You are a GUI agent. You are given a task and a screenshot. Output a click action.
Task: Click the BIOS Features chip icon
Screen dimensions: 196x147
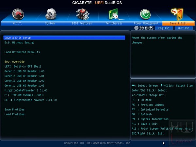83,14
